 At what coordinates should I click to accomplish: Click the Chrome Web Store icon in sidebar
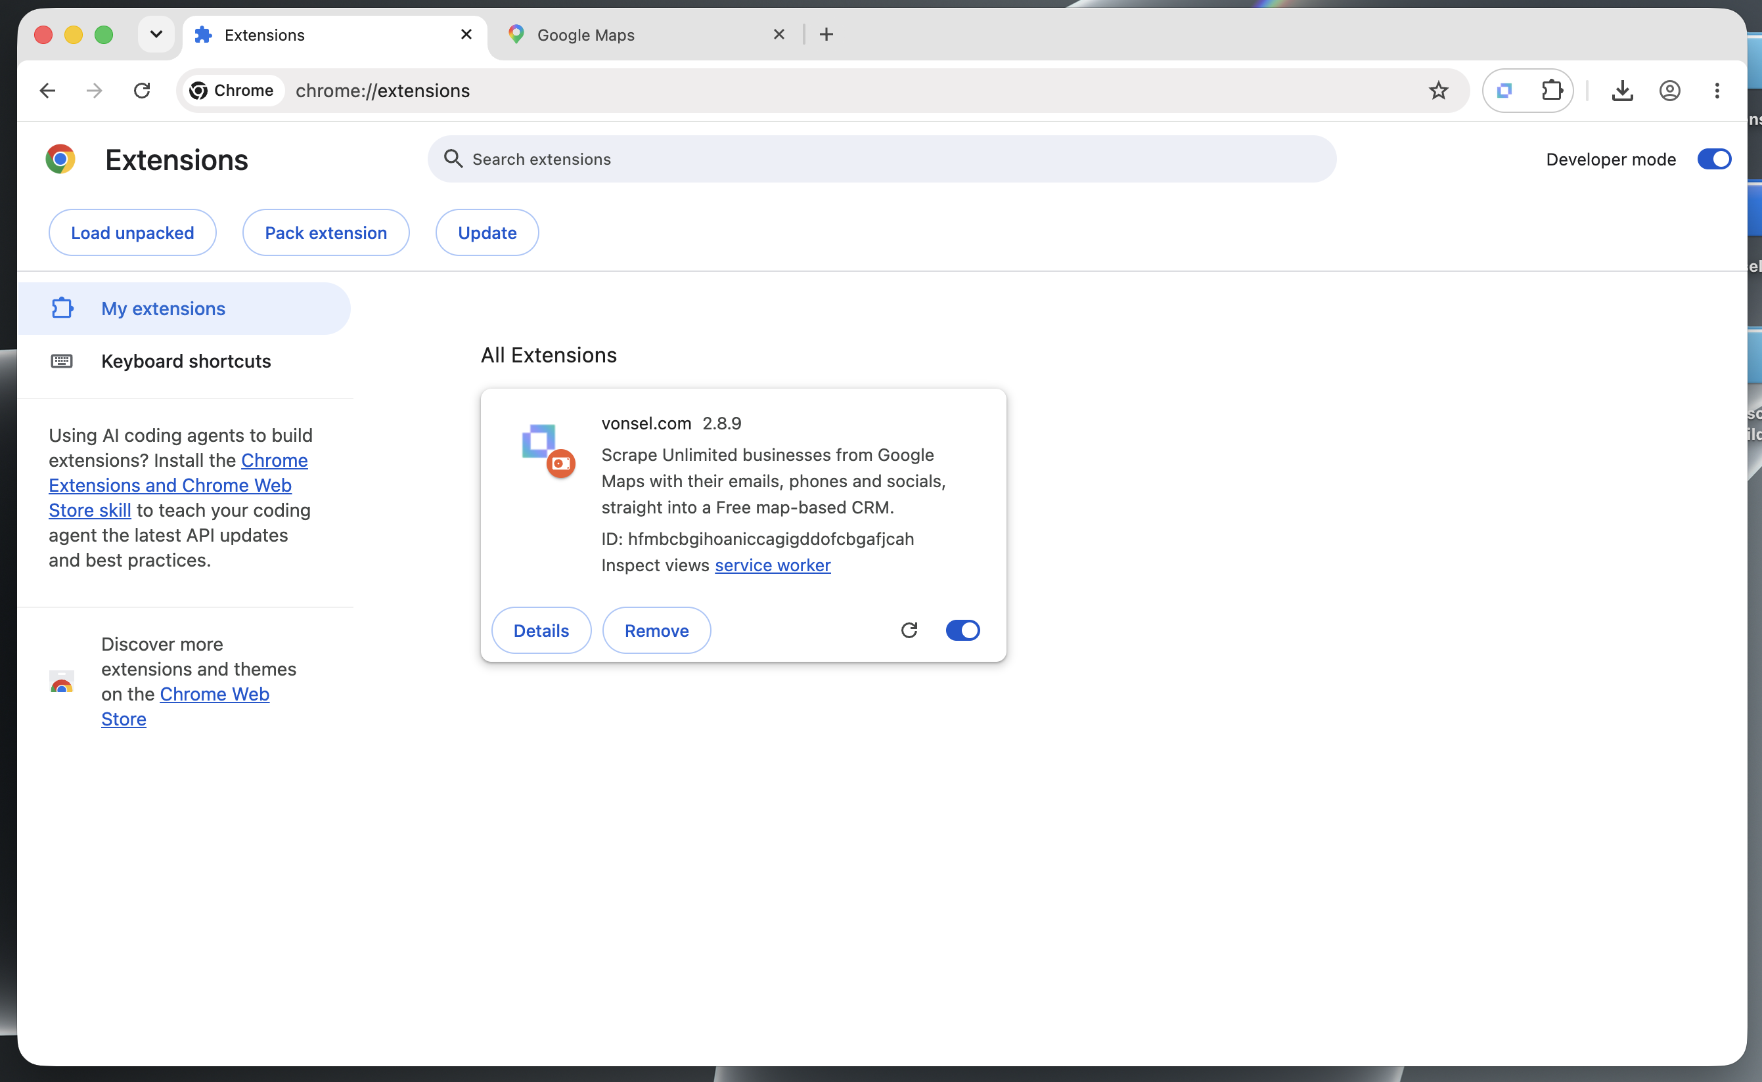pyautogui.click(x=62, y=682)
